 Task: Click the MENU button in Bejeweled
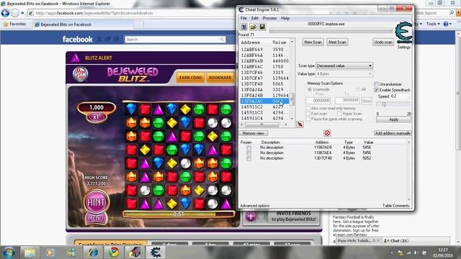(x=96, y=219)
